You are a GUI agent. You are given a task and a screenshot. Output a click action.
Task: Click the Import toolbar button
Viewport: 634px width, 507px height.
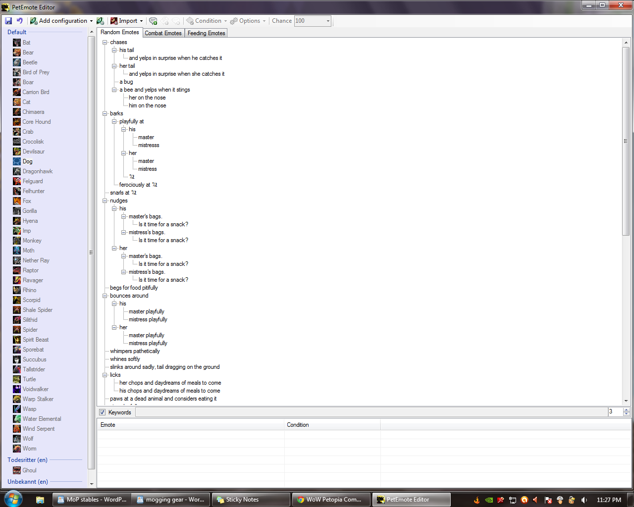(124, 21)
